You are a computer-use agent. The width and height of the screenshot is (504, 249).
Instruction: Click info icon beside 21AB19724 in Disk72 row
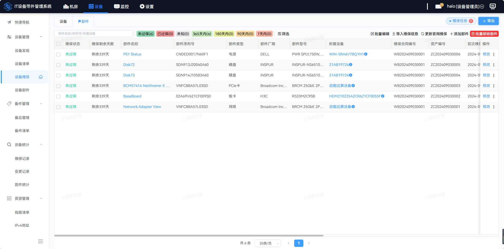(x=351, y=65)
